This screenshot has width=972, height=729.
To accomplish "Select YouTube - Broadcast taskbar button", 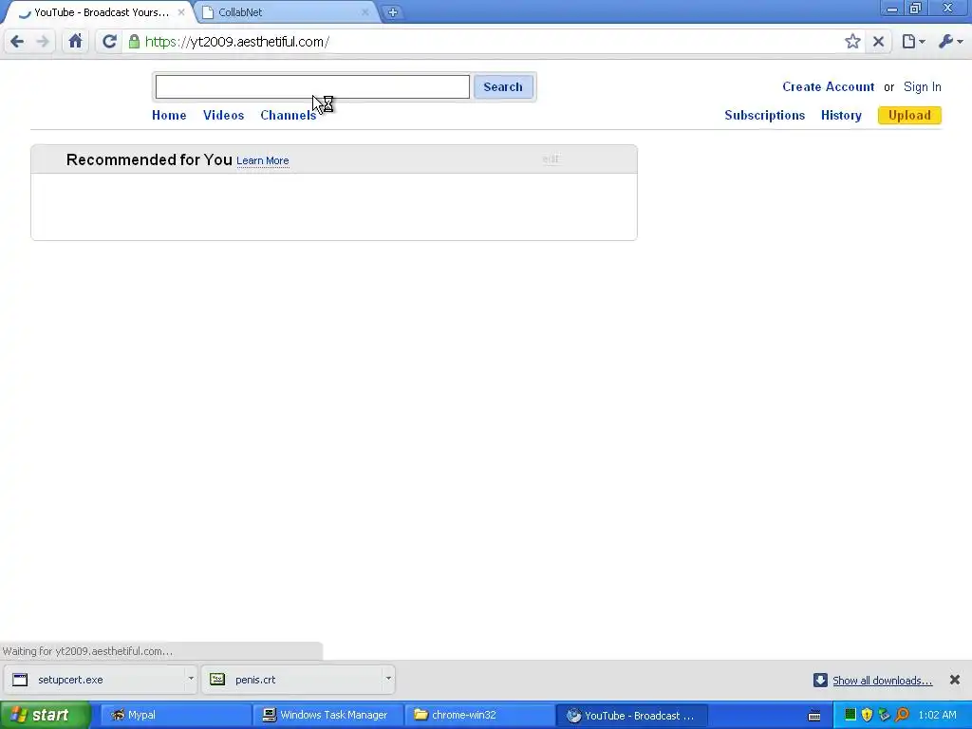I will pos(631,716).
